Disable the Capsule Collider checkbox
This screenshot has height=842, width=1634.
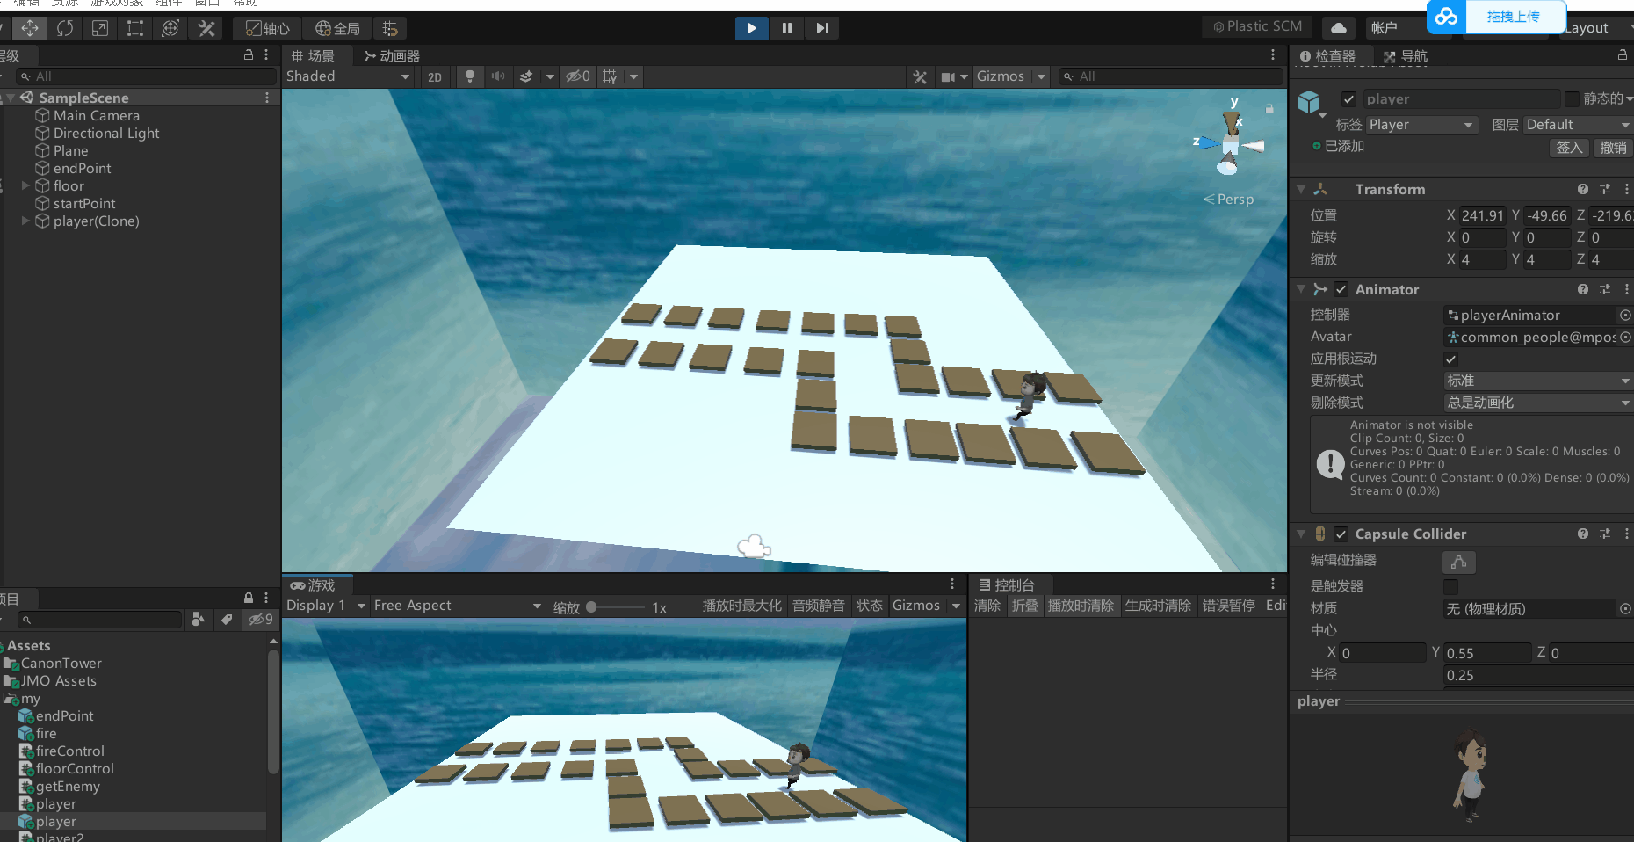pyautogui.click(x=1341, y=534)
